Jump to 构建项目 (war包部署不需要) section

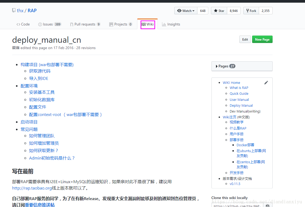[x=47, y=65]
